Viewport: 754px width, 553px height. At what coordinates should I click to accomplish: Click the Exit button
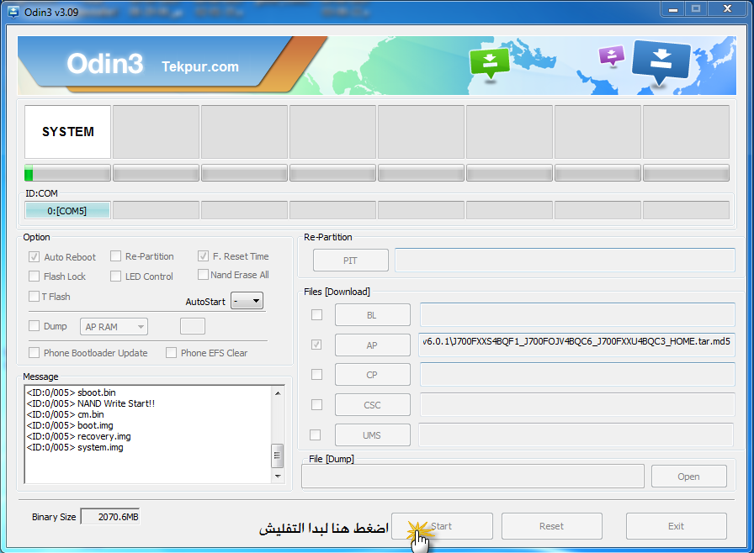[x=676, y=526]
